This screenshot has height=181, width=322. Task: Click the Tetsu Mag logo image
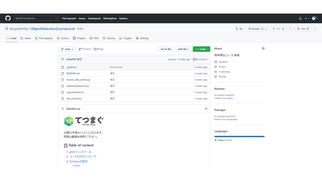click(84, 121)
